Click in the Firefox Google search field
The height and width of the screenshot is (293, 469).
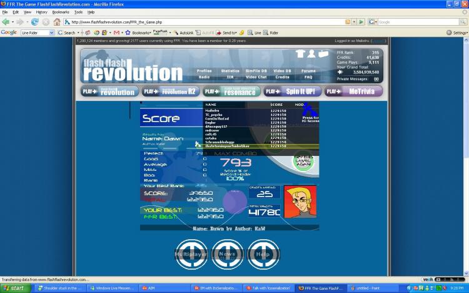pos(418,22)
